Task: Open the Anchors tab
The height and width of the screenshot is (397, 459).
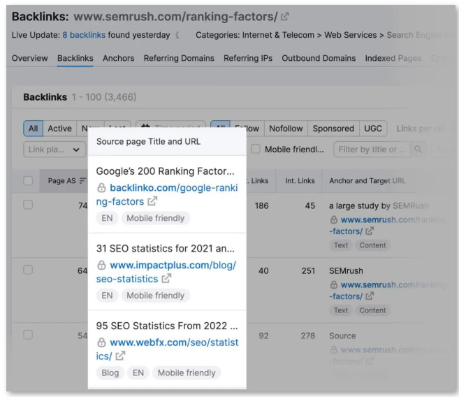Action: (x=119, y=58)
